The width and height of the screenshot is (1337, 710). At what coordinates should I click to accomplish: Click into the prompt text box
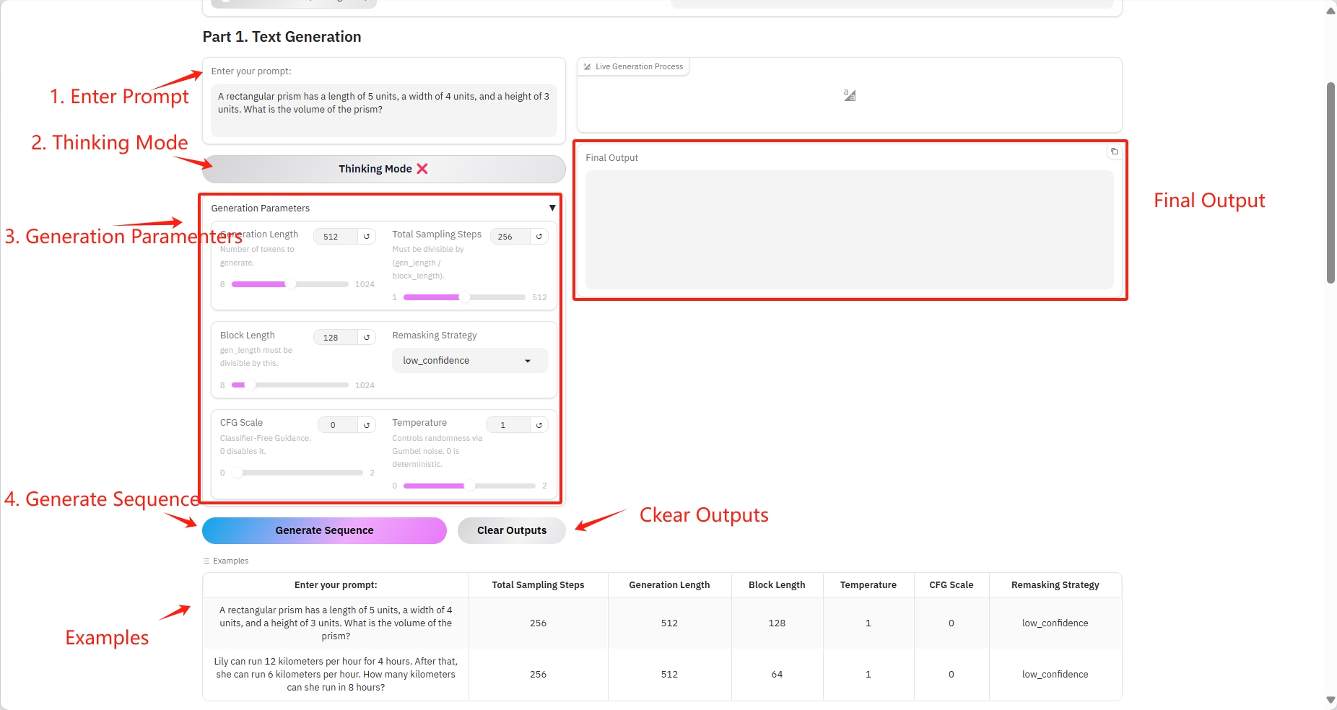tap(383, 110)
